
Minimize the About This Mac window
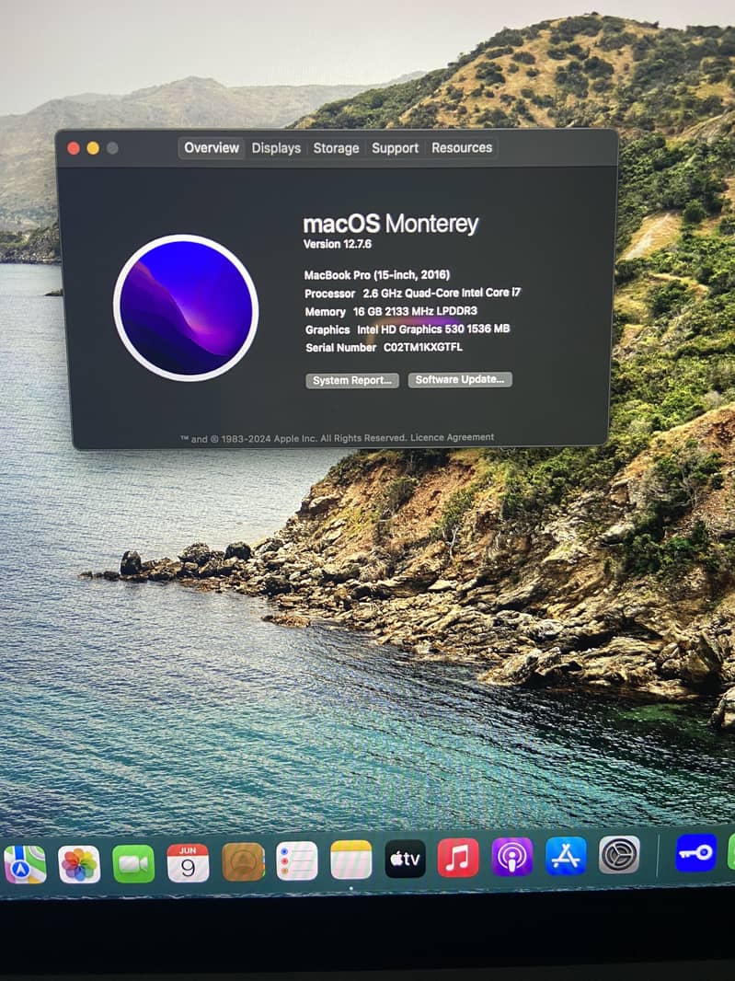pos(93,148)
